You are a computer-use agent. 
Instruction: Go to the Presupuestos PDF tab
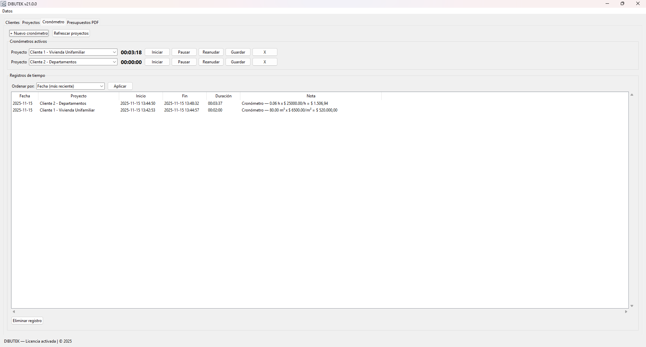click(x=83, y=23)
